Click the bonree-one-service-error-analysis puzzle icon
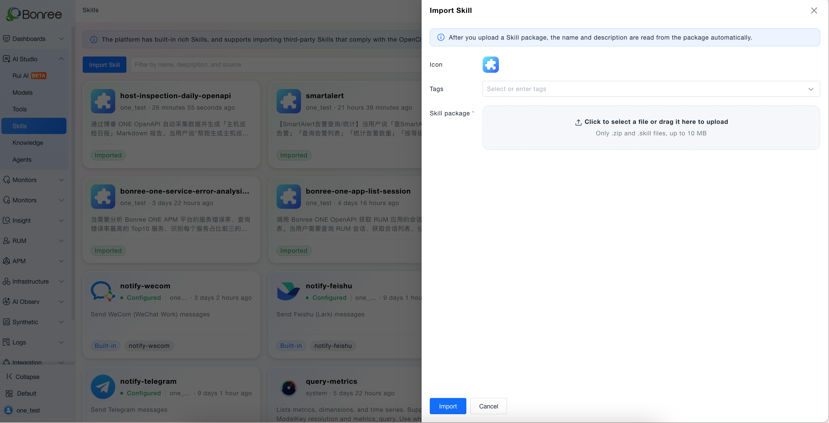Screen dimensions: 829x423 coord(103,197)
